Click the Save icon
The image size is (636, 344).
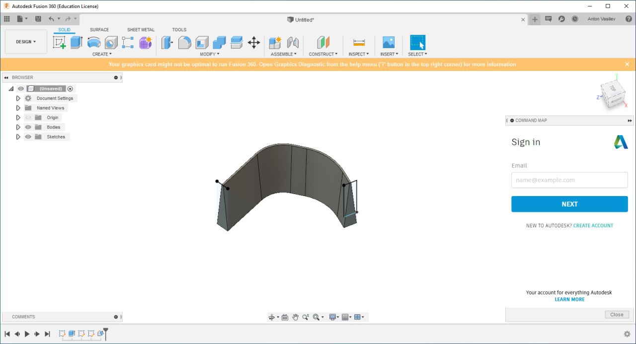(38, 19)
